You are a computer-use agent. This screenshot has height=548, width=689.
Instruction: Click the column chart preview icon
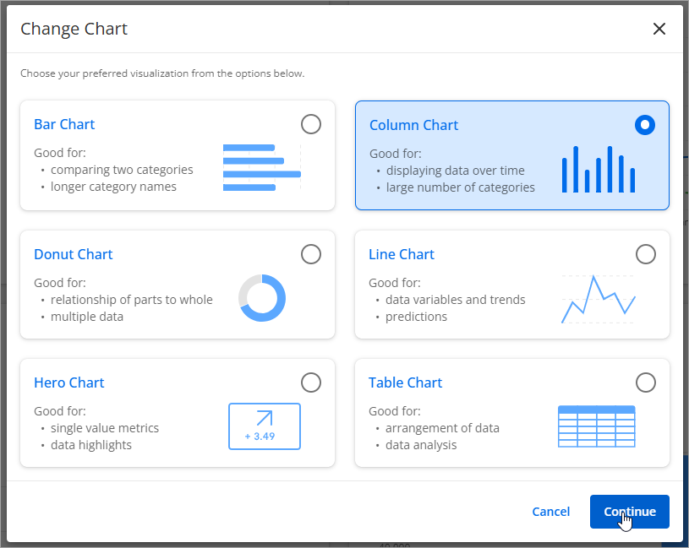(x=598, y=169)
